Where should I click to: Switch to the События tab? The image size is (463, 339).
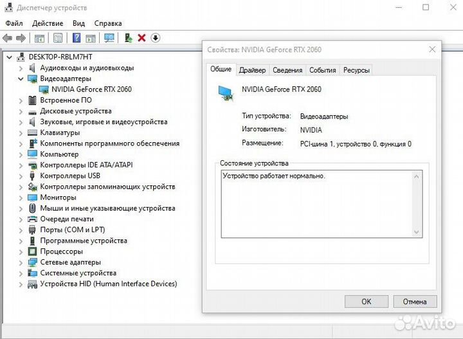[322, 70]
